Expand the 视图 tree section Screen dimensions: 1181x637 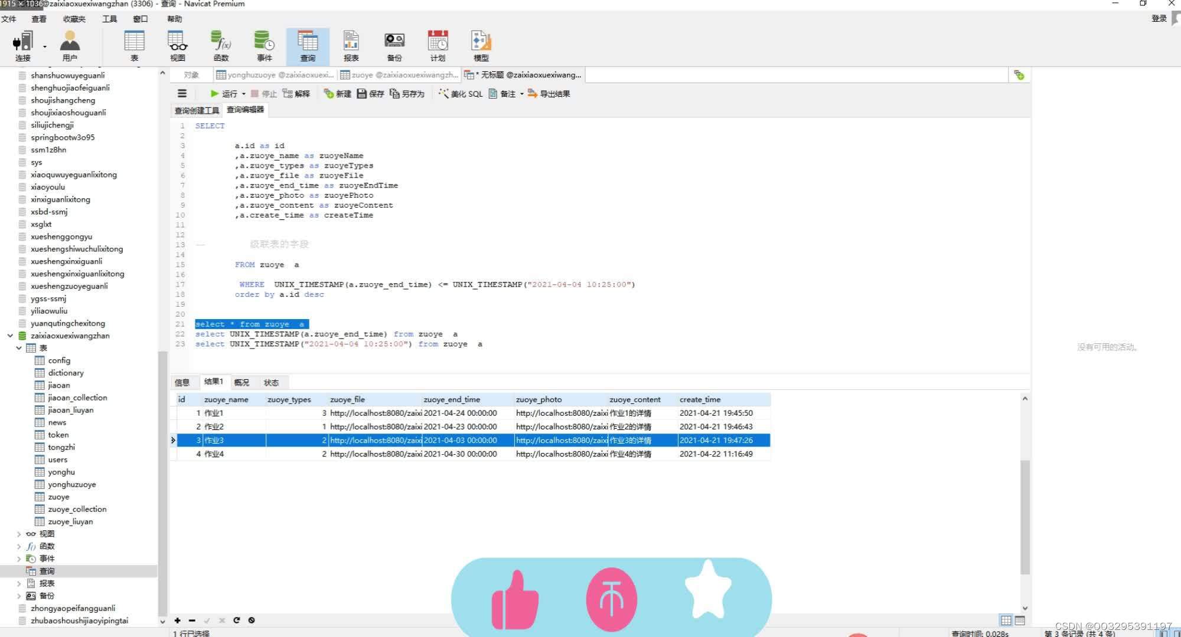point(17,533)
